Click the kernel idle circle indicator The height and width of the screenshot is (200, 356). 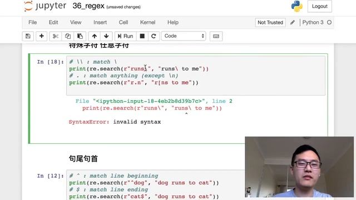click(329, 22)
